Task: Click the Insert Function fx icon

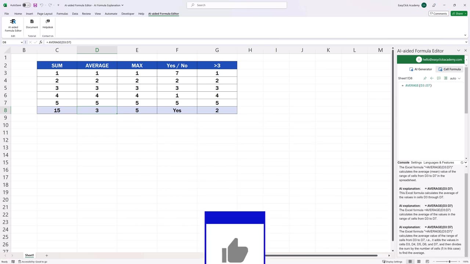Action: tap(41, 42)
